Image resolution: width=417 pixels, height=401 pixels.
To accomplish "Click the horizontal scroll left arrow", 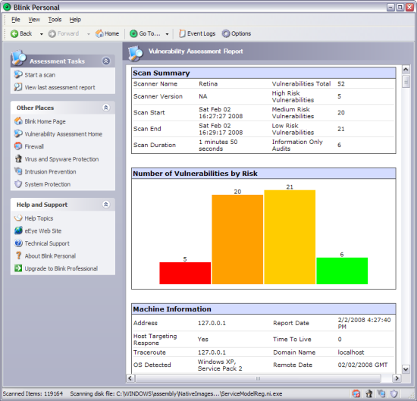I will tap(130, 378).
